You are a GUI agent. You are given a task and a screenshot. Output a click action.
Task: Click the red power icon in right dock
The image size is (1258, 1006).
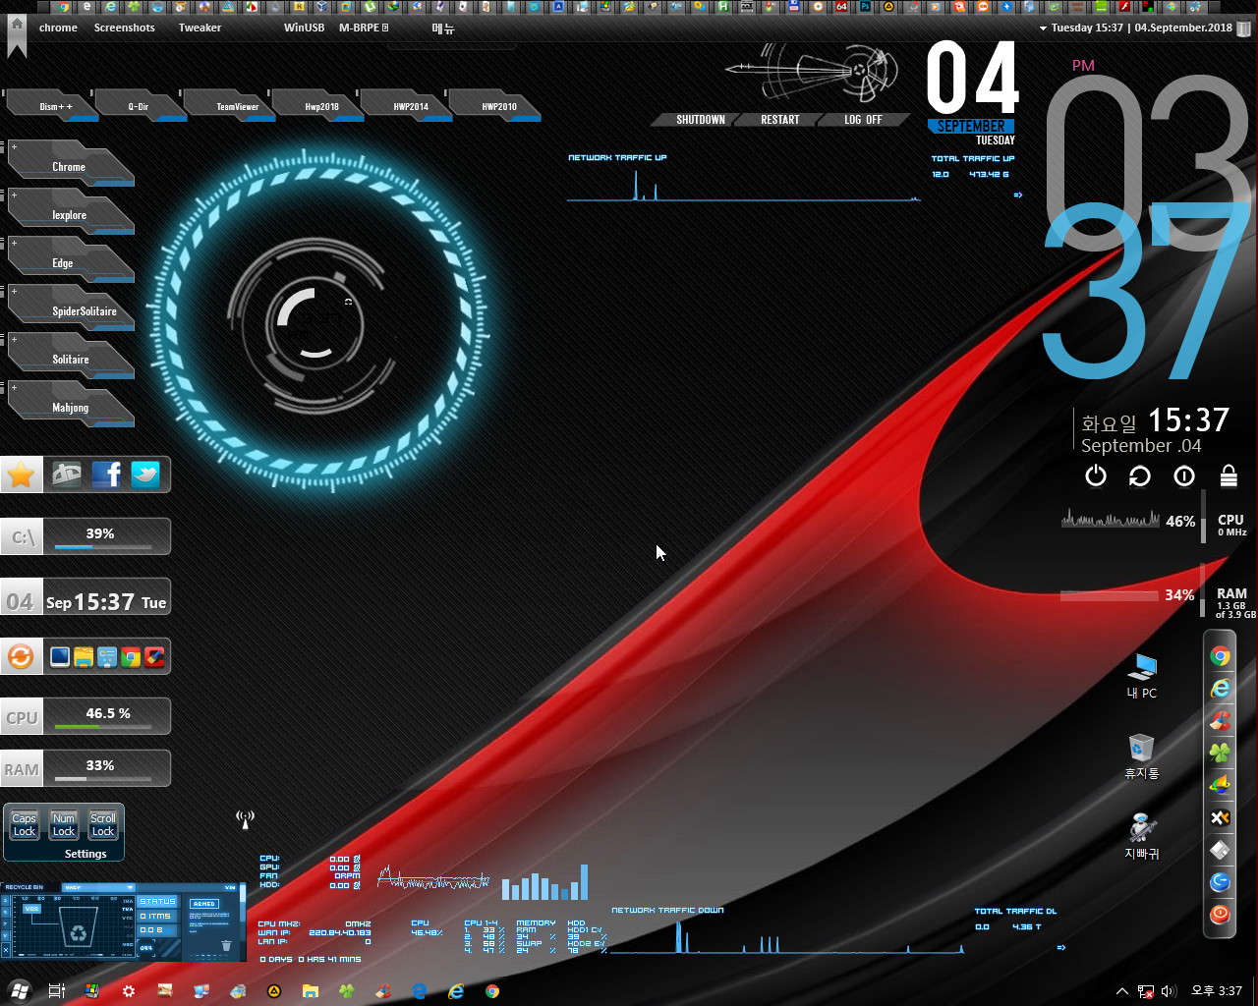[x=1220, y=914]
